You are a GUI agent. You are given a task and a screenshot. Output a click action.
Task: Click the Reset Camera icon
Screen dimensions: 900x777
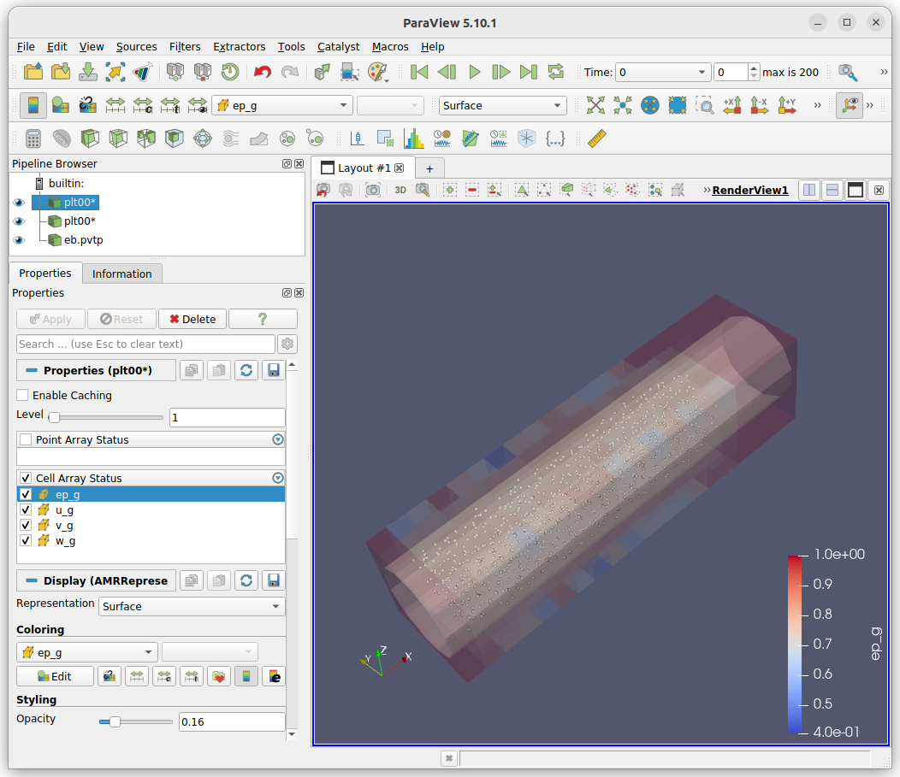pyautogui.click(x=595, y=105)
